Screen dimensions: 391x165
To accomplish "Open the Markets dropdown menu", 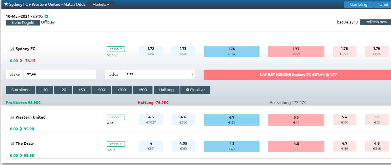I will pos(101,5).
